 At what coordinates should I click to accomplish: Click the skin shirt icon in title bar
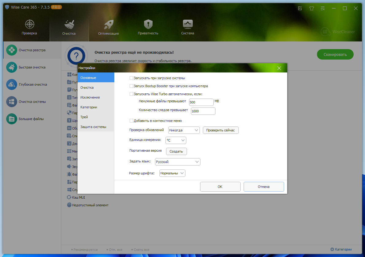coord(311,8)
